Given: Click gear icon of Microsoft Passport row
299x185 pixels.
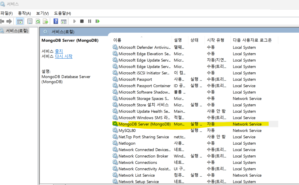Looking at the screenshot, I should point(115,79).
